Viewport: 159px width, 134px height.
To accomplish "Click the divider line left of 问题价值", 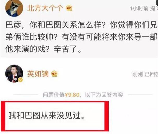I will 25,95.
